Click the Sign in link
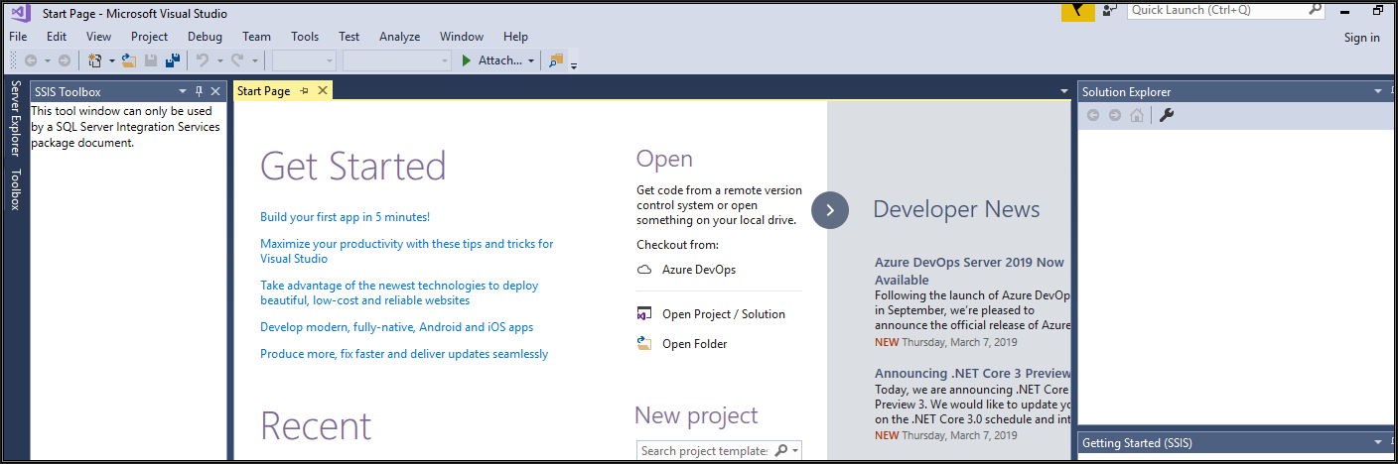This screenshot has width=1398, height=464. tap(1361, 38)
